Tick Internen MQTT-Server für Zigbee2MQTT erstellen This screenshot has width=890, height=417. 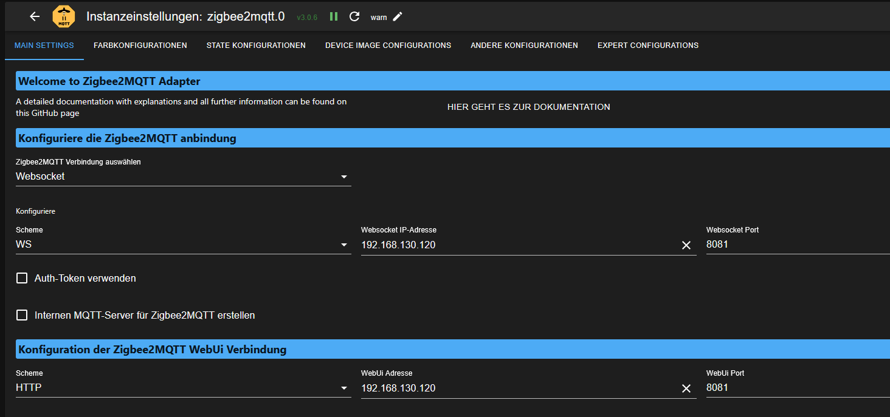click(22, 315)
